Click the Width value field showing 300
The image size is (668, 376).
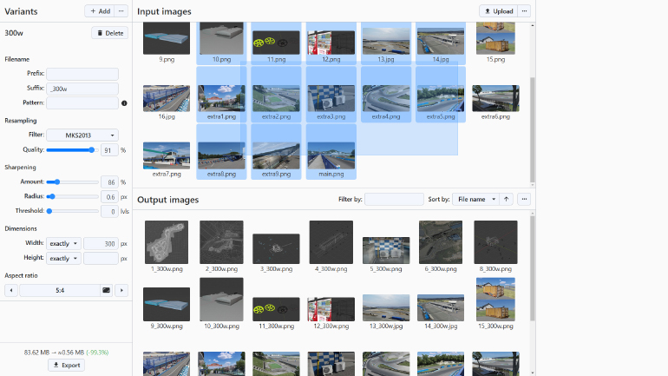coord(101,243)
